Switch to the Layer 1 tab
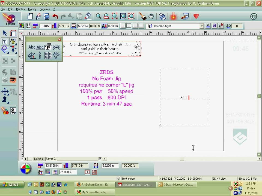This screenshot has width=262, height=196. point(38,159)
